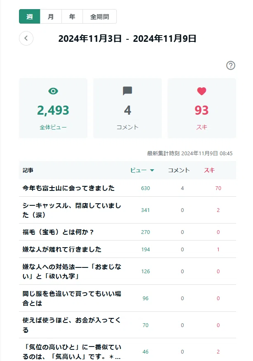253x361 pixels.
Task: Open article 嫌な人が離れて行きました
Action: (x=62, y=249)
